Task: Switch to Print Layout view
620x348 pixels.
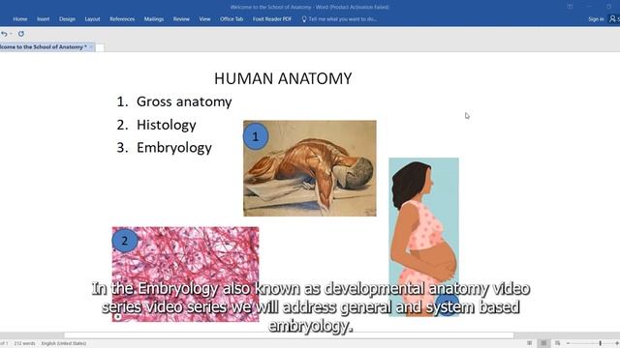Action: pos(543,343)
